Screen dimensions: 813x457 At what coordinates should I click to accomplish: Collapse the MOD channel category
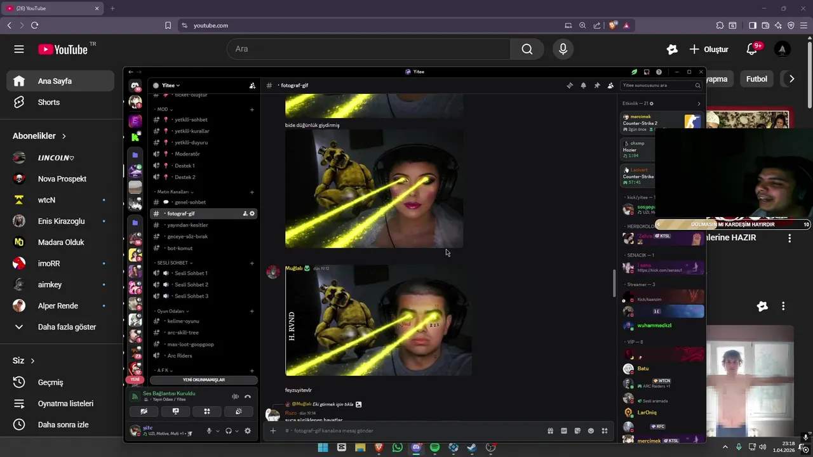163,109
